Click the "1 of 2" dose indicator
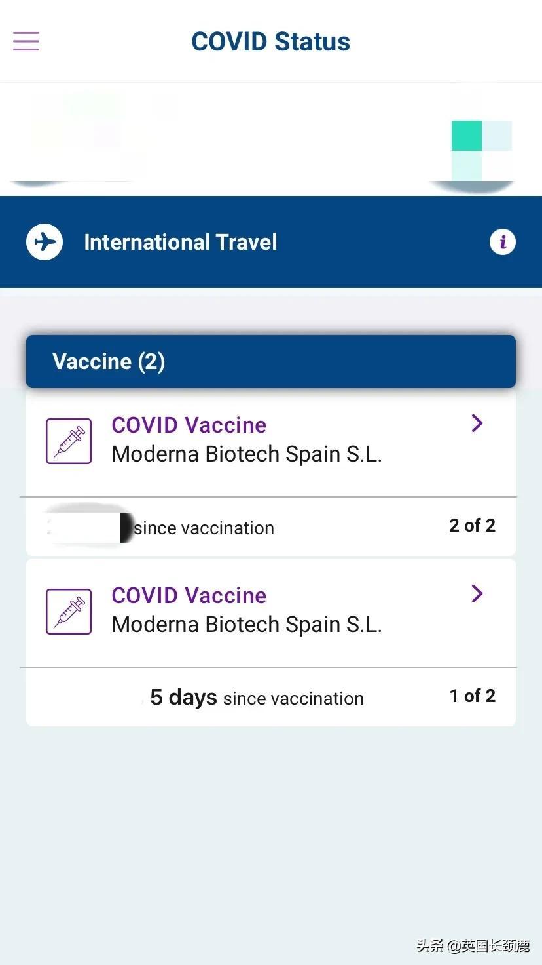The height and width of the screenshot is (965, 542). pyautogui.click(x=472, y=696)
